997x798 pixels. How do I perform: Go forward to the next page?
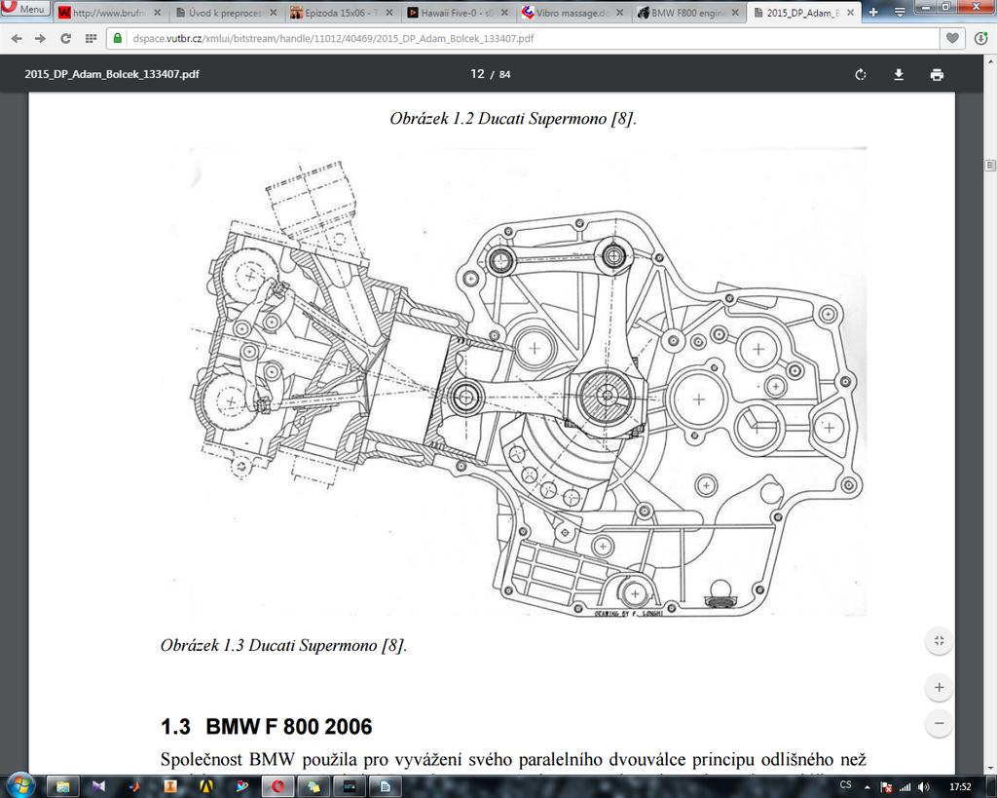coord(40,39)
